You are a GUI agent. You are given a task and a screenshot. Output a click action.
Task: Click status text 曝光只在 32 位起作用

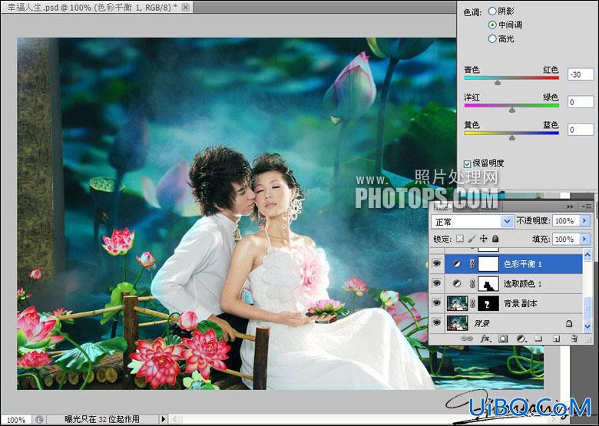coord(102,419)
